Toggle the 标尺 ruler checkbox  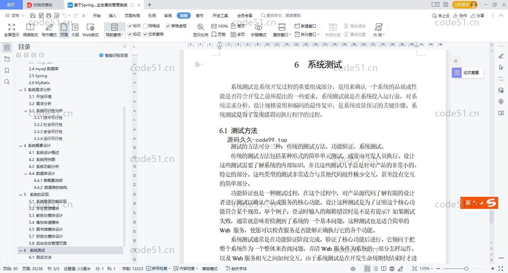pos(130,26)
